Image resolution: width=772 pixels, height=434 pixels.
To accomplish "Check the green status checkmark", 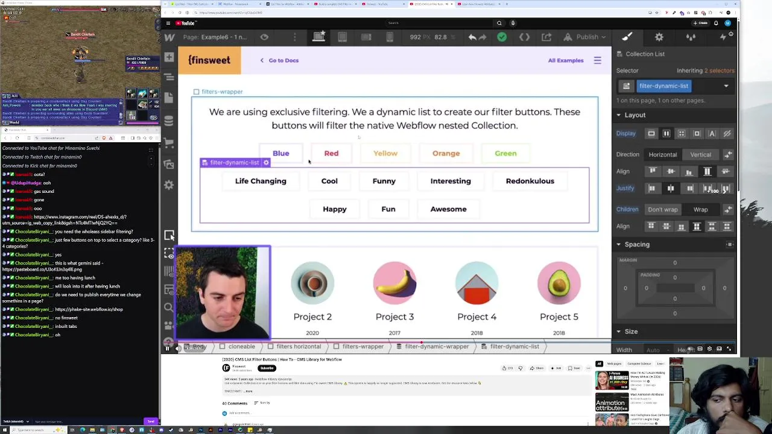I will coord(502,37).
